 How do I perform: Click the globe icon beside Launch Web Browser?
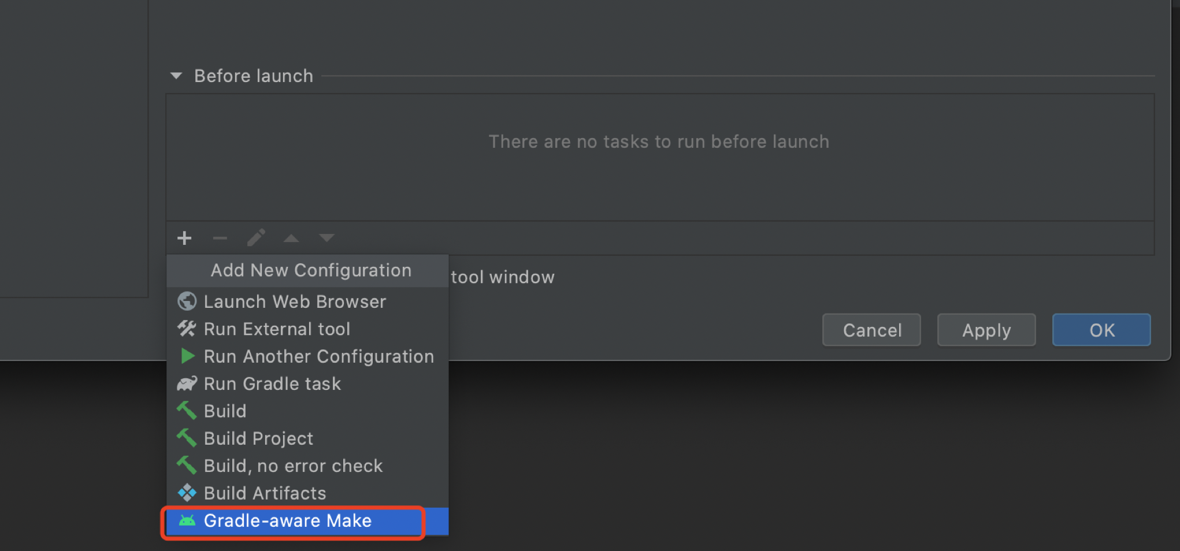(186, 301)
